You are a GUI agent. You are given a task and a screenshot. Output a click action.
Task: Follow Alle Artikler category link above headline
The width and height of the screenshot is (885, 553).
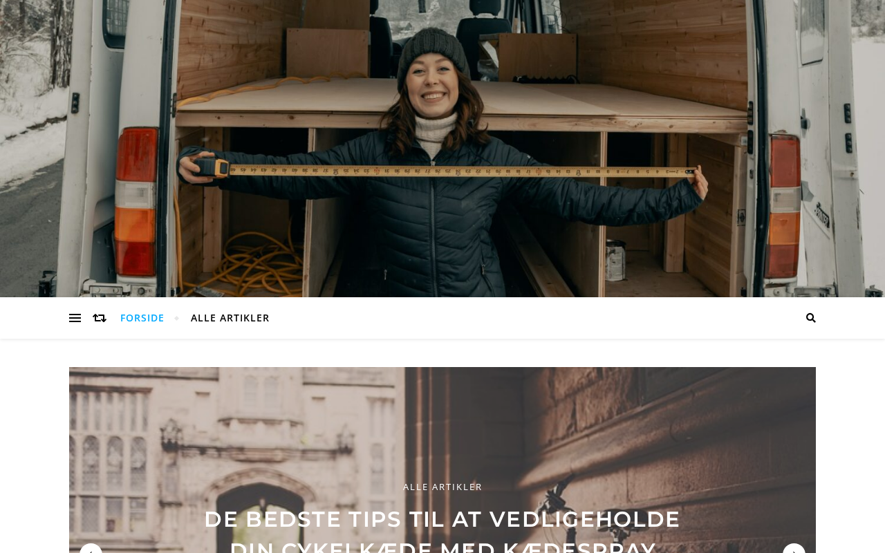(x=442, y=487)
